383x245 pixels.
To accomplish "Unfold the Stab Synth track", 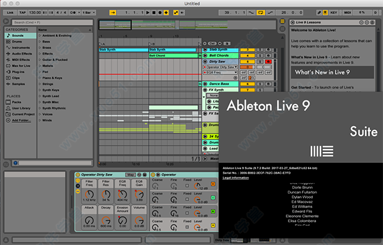I will 205,50.
